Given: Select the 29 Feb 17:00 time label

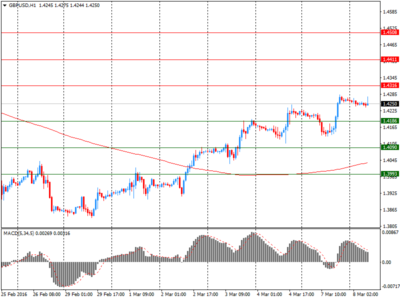Looking at the screenshot, I should point(110,294).
